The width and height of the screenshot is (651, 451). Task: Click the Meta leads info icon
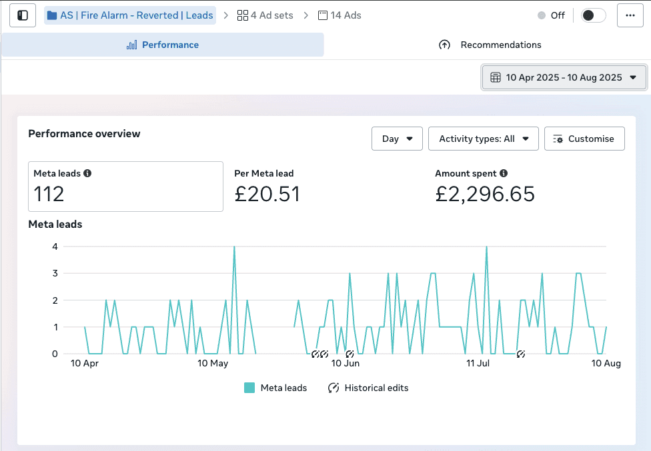tap(87, 173)
